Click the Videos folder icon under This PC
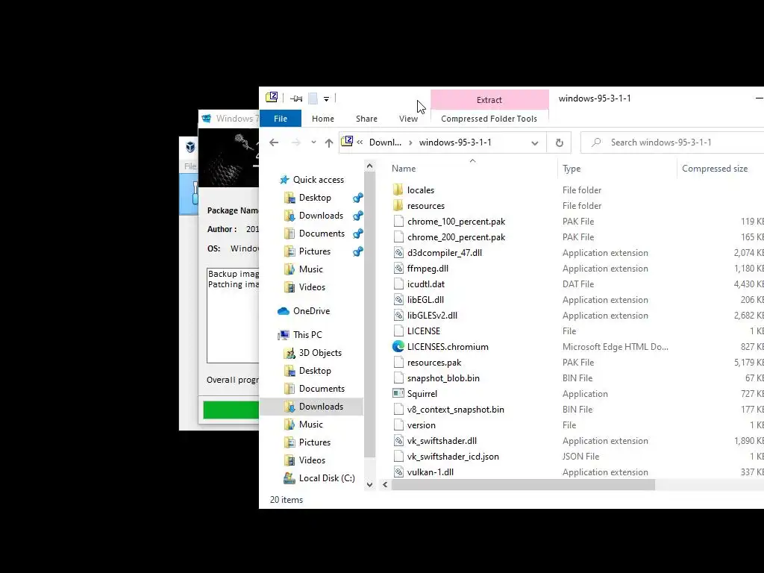 tap(289, 460)
